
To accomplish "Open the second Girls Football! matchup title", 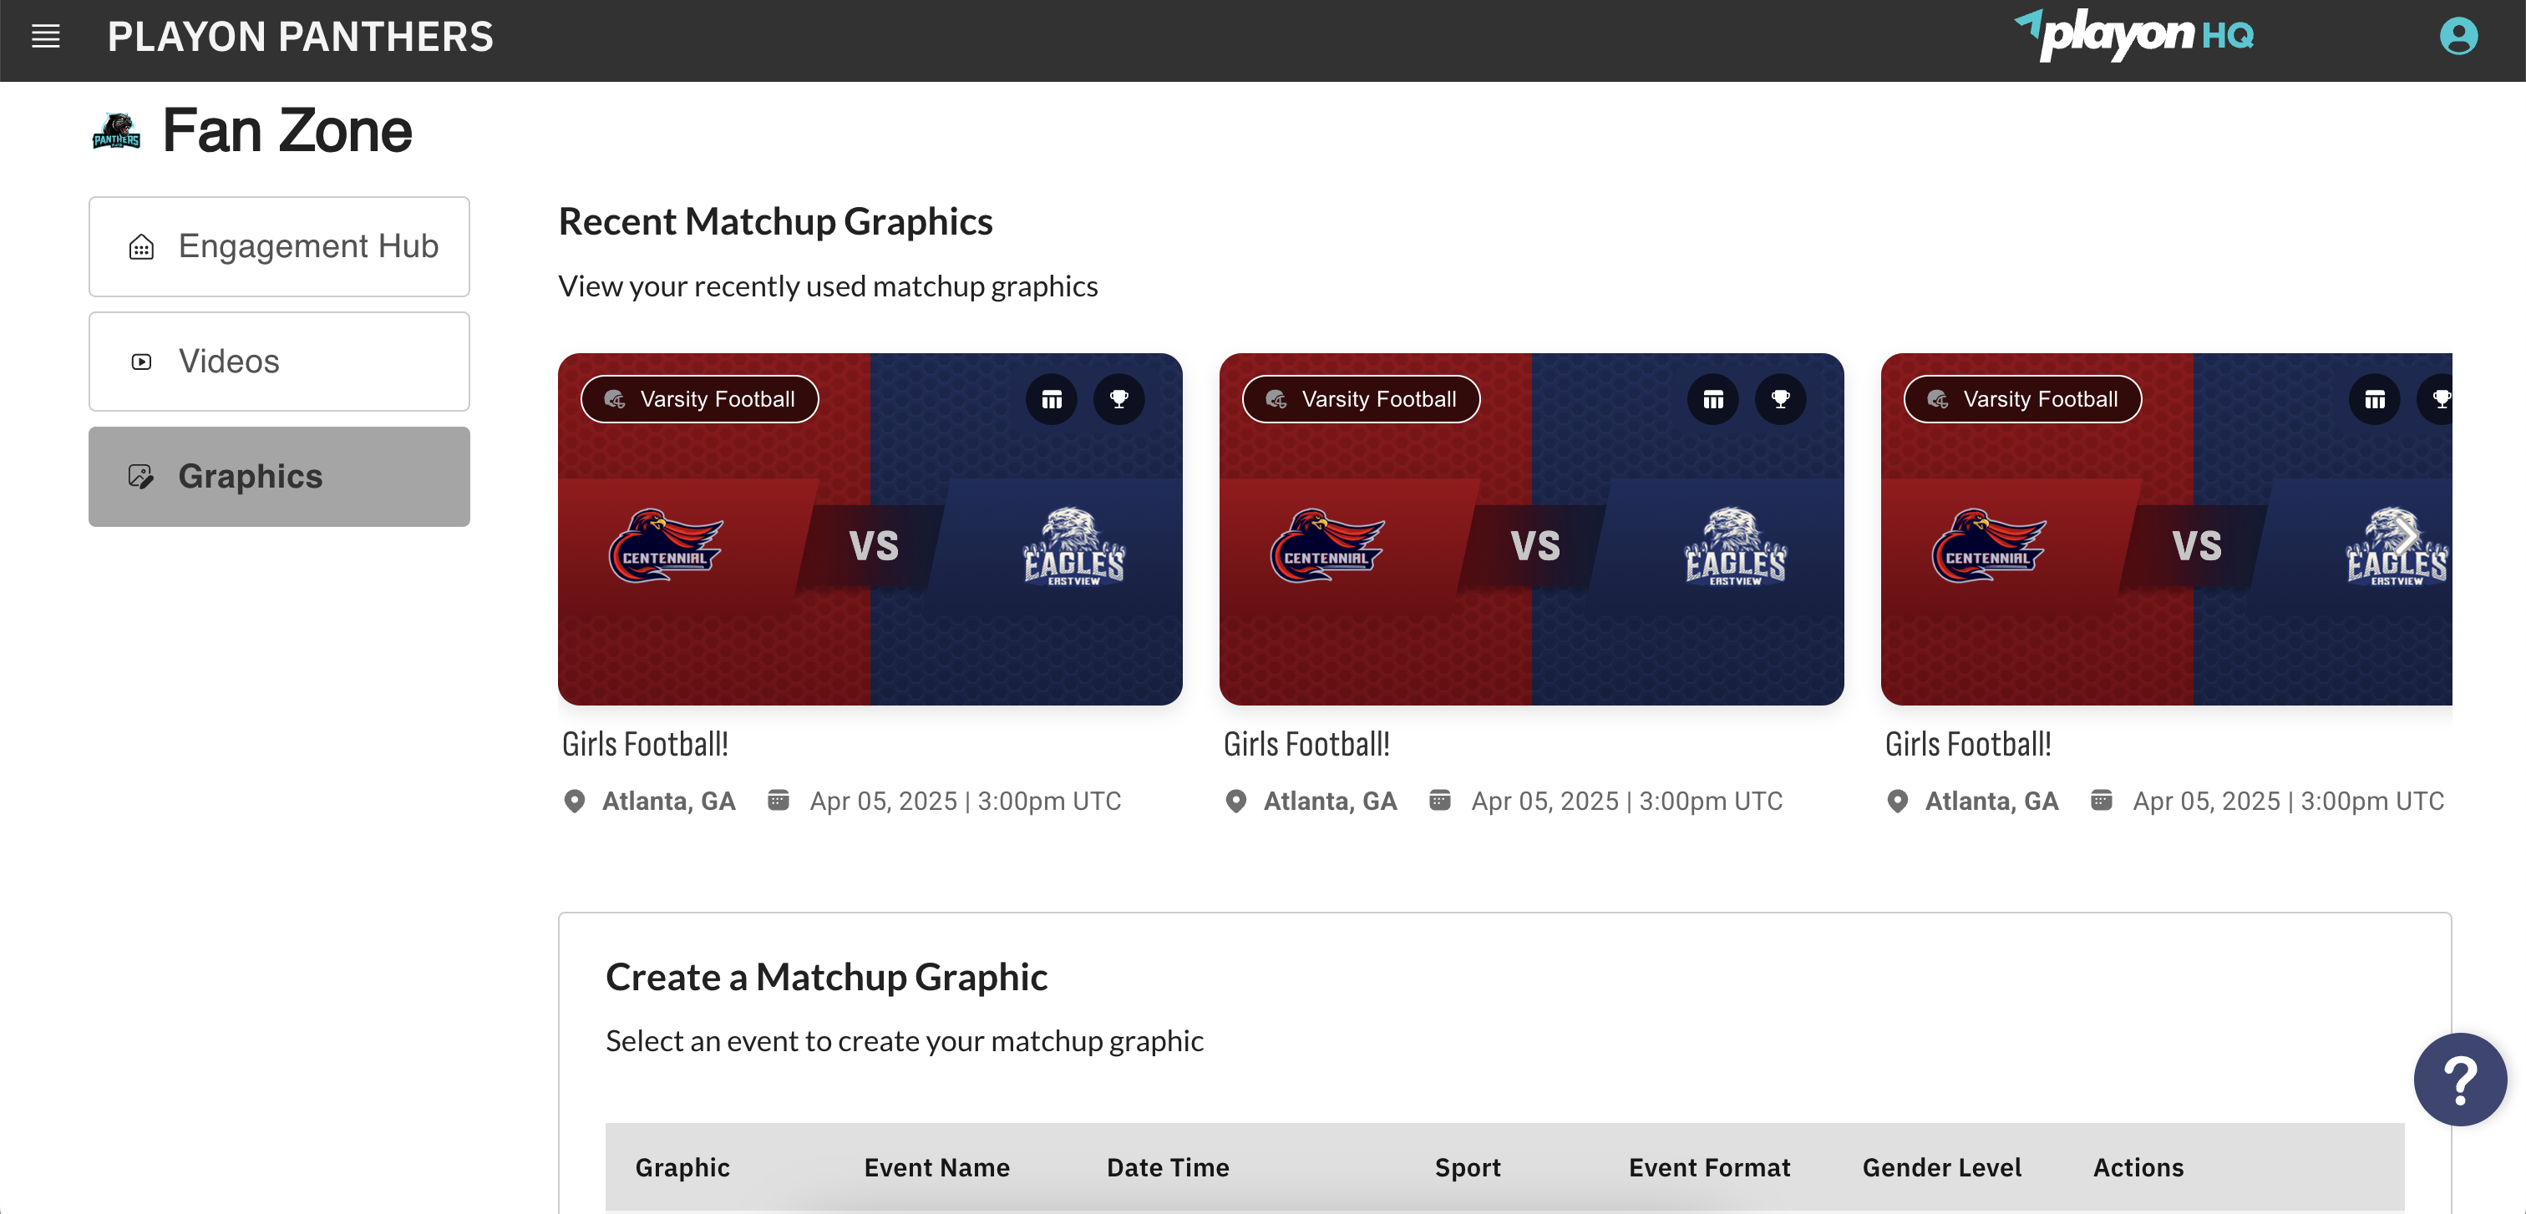I will [x=1307, y=744].
